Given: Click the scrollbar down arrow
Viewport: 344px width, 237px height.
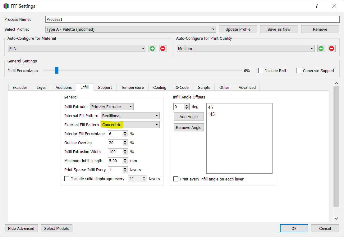Looking at the screenshot, I should pyautogui.click(x=336, y=218).
